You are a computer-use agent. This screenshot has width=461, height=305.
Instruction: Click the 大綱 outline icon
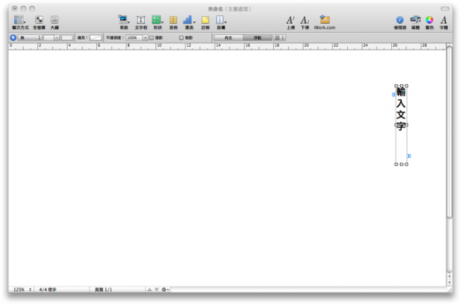(x=54, y=20)
